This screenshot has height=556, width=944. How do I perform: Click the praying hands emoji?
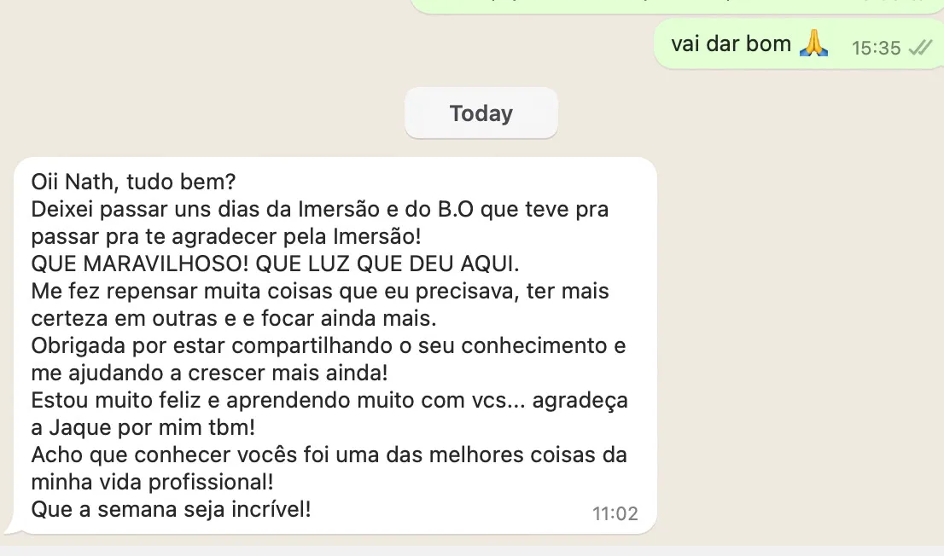813,43
